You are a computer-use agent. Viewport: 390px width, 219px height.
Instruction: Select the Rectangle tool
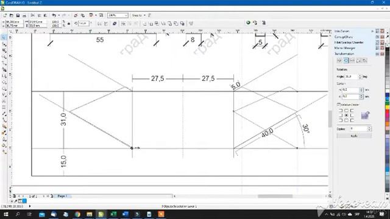click(4, 76)
